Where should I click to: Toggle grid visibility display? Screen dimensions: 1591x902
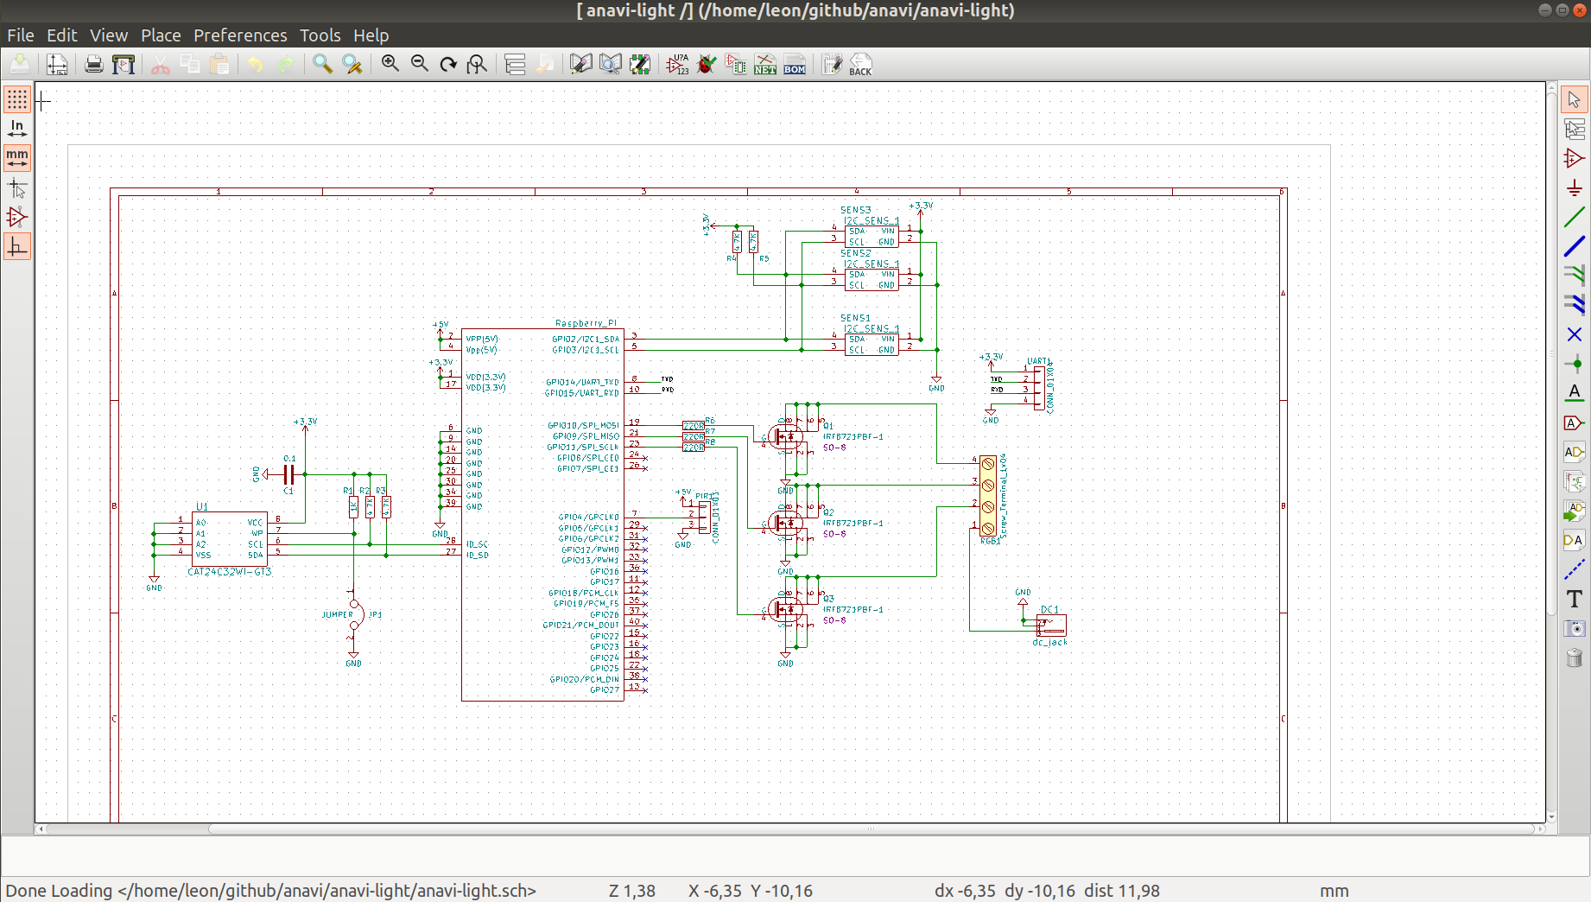point(17,99)
